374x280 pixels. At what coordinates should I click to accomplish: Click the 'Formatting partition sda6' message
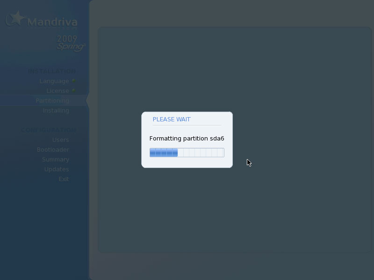pos(187,138)
